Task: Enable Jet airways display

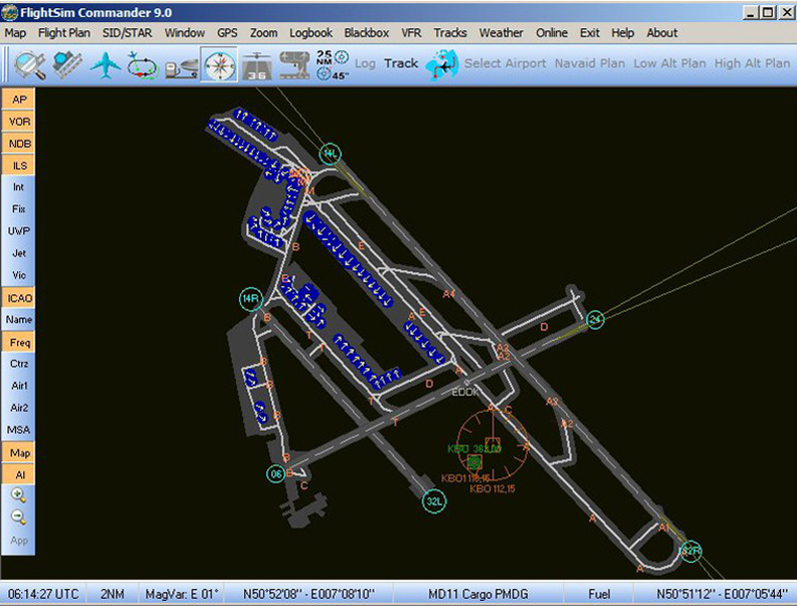Action: point(19,253)
